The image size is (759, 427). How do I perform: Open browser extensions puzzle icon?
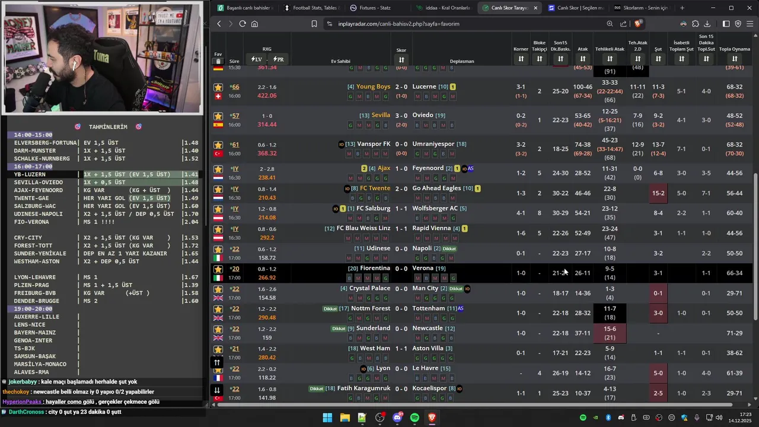(x=696, y=24)
